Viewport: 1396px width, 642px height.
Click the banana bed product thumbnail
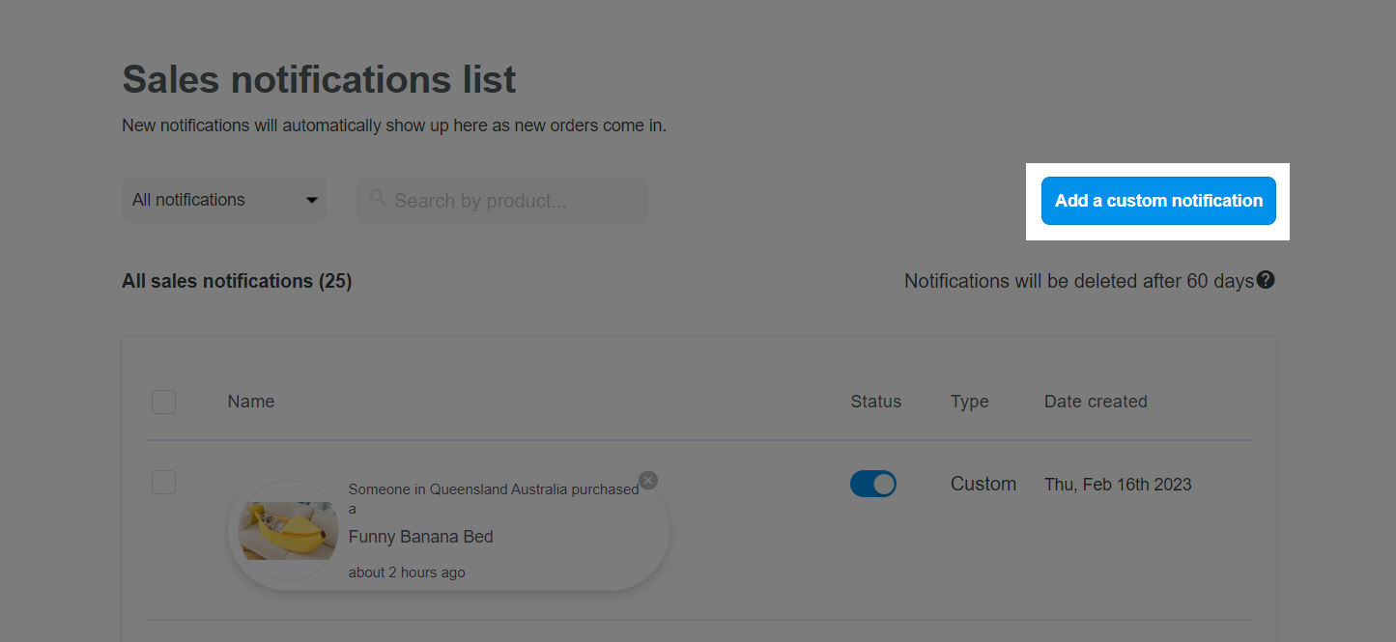288,531
